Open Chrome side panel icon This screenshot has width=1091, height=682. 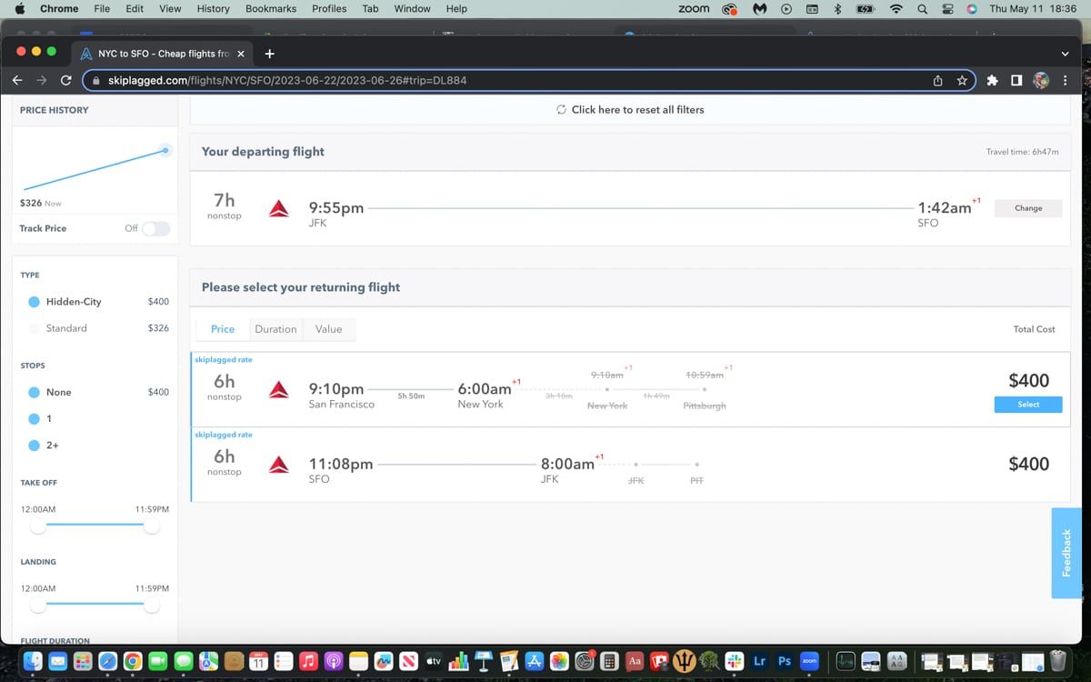pyautogui.click(x=1016, y=81)
